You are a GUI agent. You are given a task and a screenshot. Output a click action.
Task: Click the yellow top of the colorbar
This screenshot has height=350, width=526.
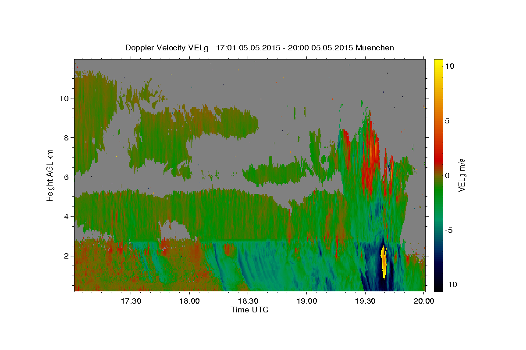point(438,66)
